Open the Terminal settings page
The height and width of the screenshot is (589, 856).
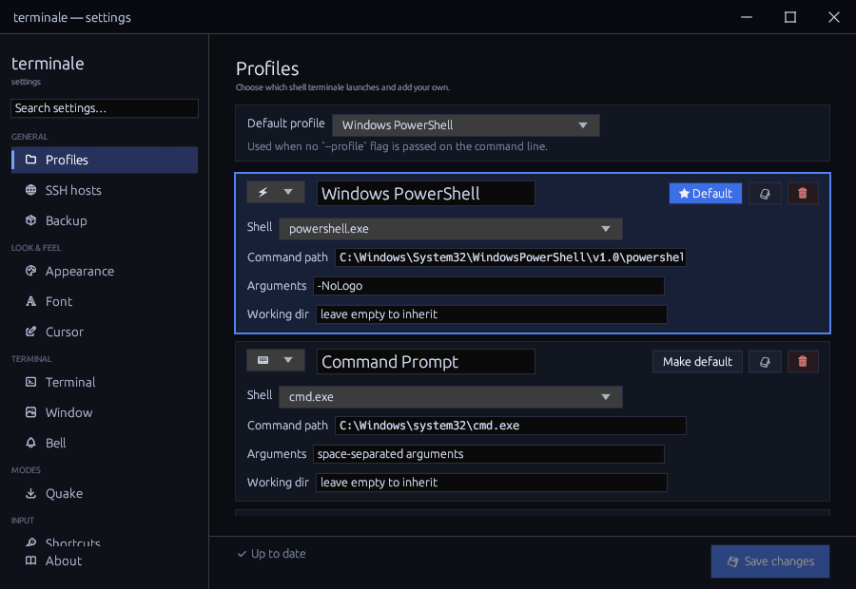[105, 382]
